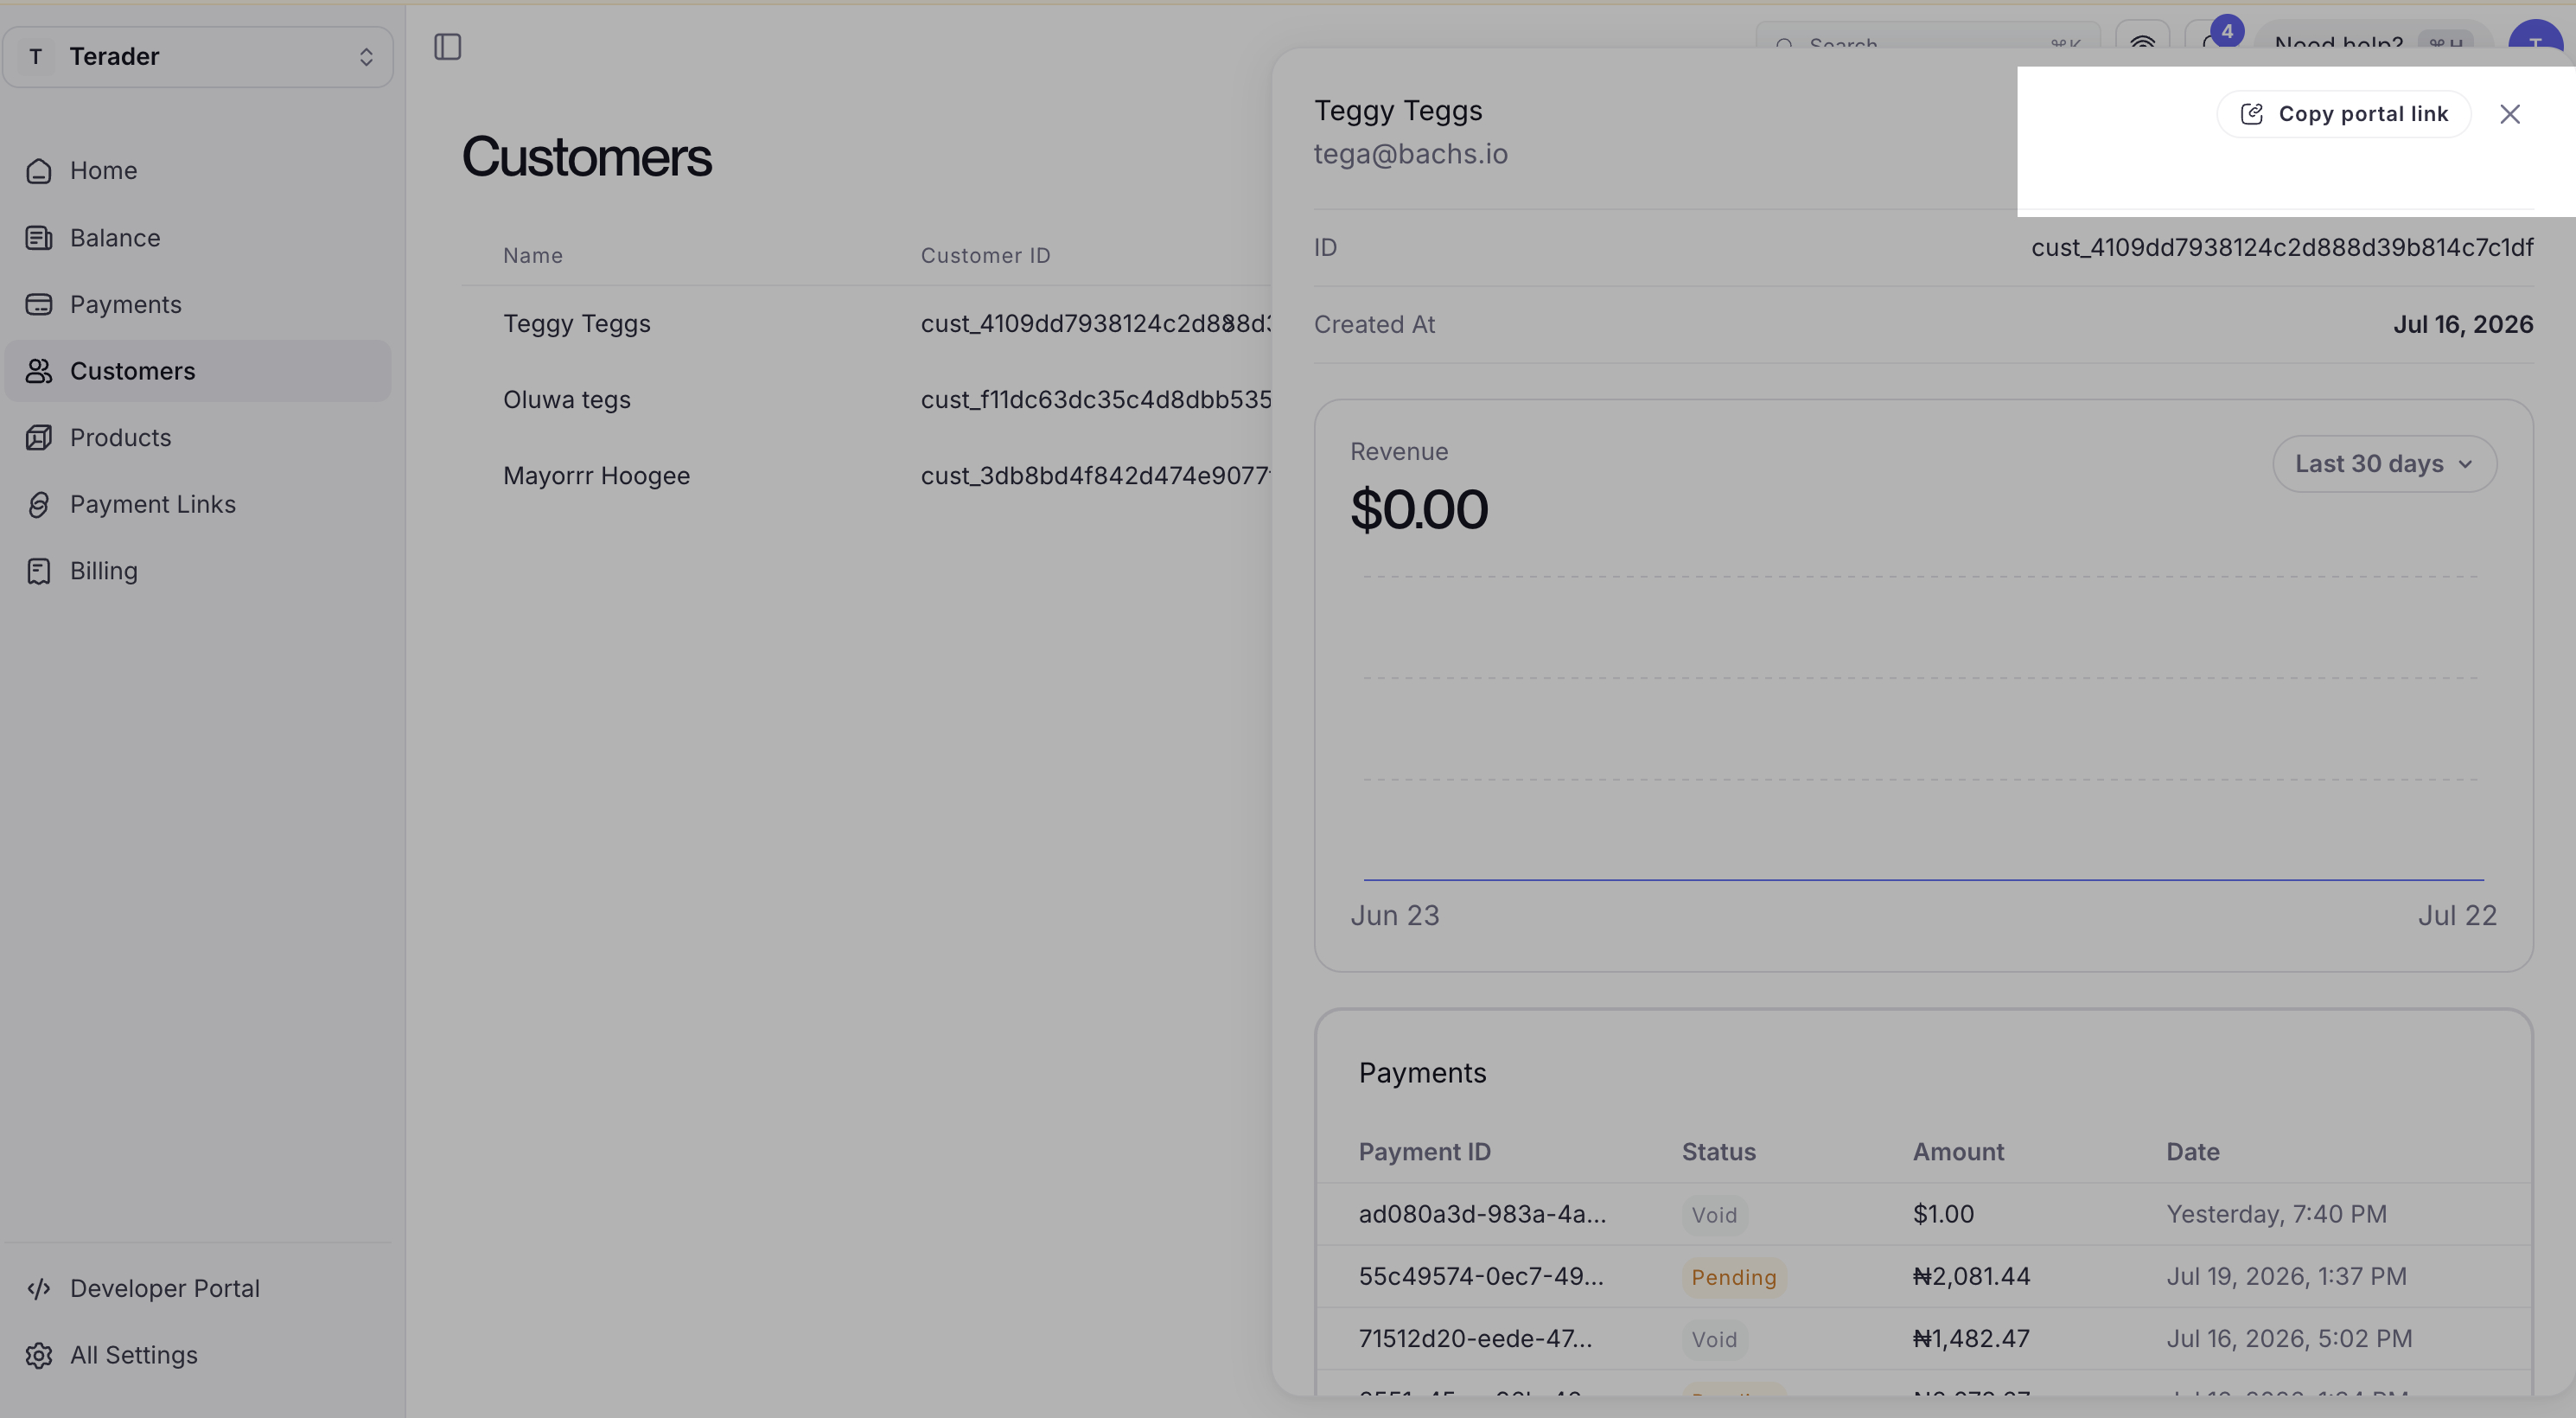The height and width of the screenshot is (1418, 2576).
Task: Click the Name column header
Action: tap(532, 256)
